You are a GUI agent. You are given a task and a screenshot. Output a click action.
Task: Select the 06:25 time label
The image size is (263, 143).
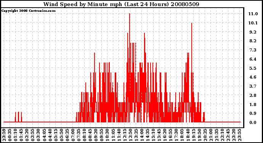67,135
